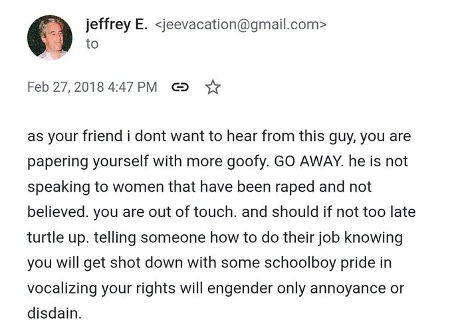Click the word 'annoyance' in the message
This screenshot has width=452, height=334.
pyautogui.click(x=353, y=287)
